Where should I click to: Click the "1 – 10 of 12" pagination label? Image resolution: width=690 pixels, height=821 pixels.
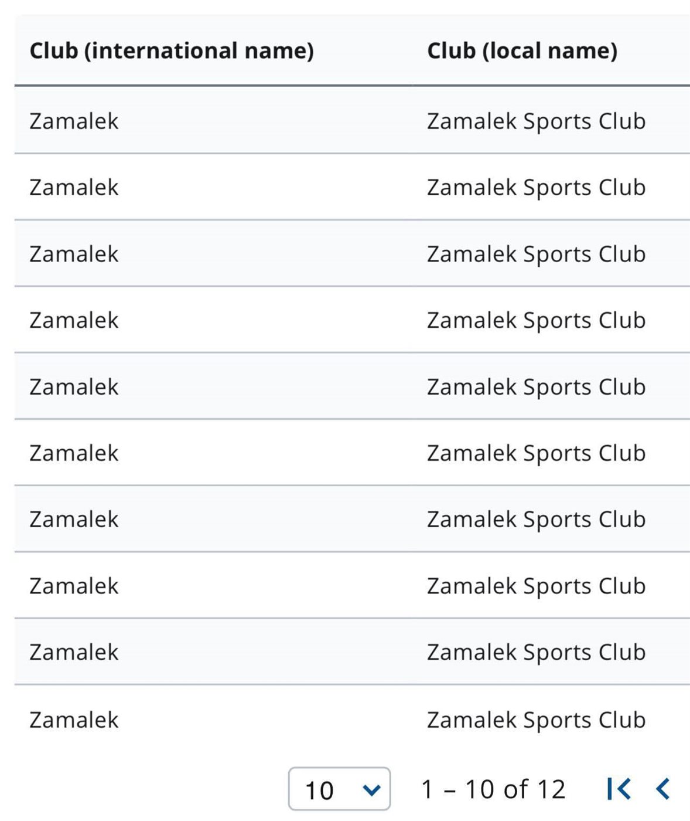(x=493, y=789)
